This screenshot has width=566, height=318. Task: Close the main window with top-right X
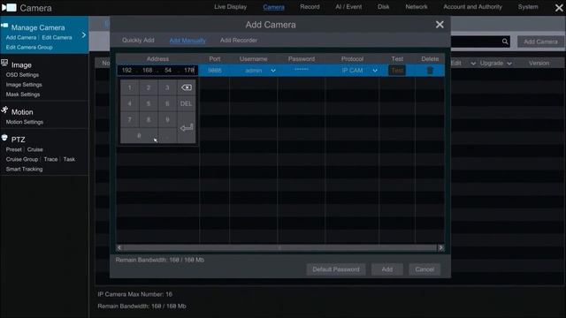pos(559,8)
